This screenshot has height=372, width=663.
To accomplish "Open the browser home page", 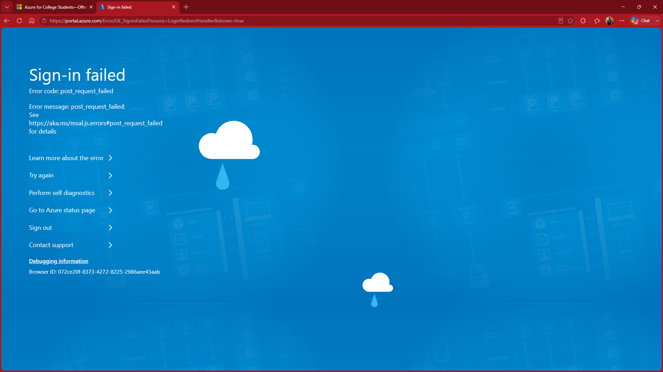I will (32, 21).
